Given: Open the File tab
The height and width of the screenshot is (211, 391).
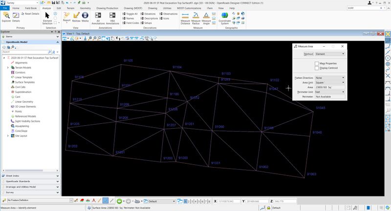Looking at the screenshot, I should coord(5,8).
